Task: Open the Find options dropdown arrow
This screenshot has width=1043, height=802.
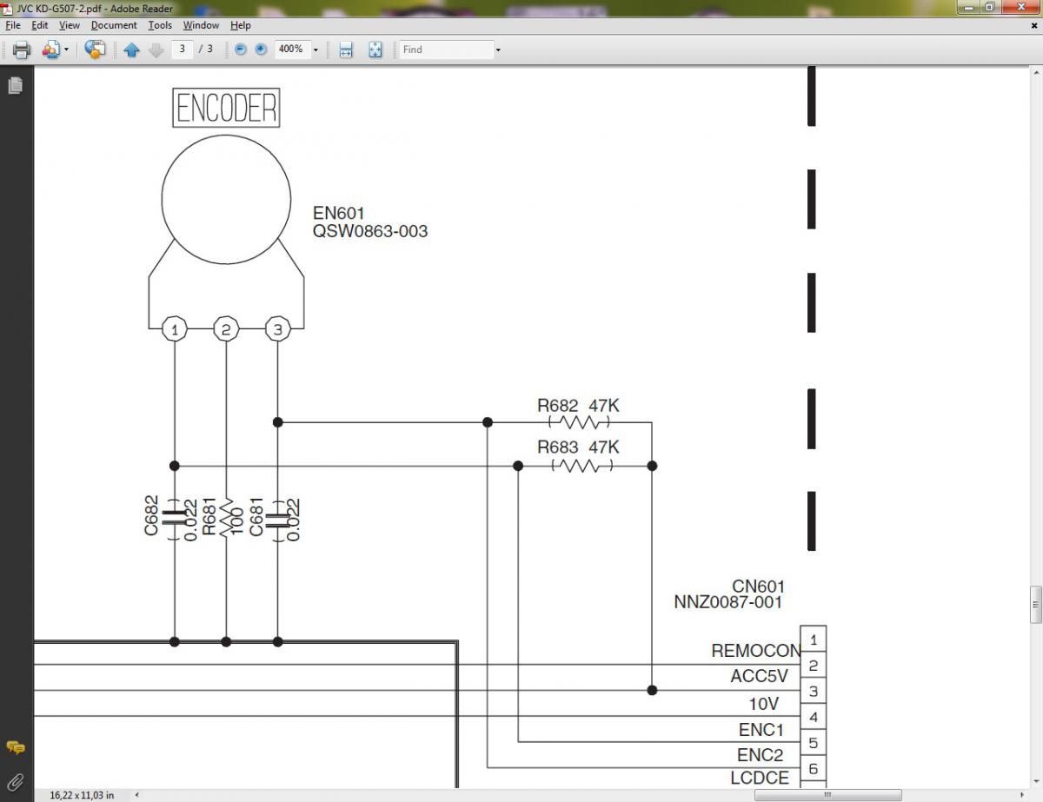Action: pyautogui.click(x=498, y=50)
